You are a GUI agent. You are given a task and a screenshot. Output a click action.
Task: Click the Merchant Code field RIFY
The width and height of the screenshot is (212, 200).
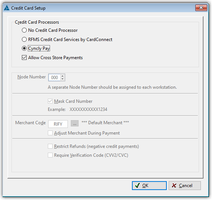click(x=58, y=124)
